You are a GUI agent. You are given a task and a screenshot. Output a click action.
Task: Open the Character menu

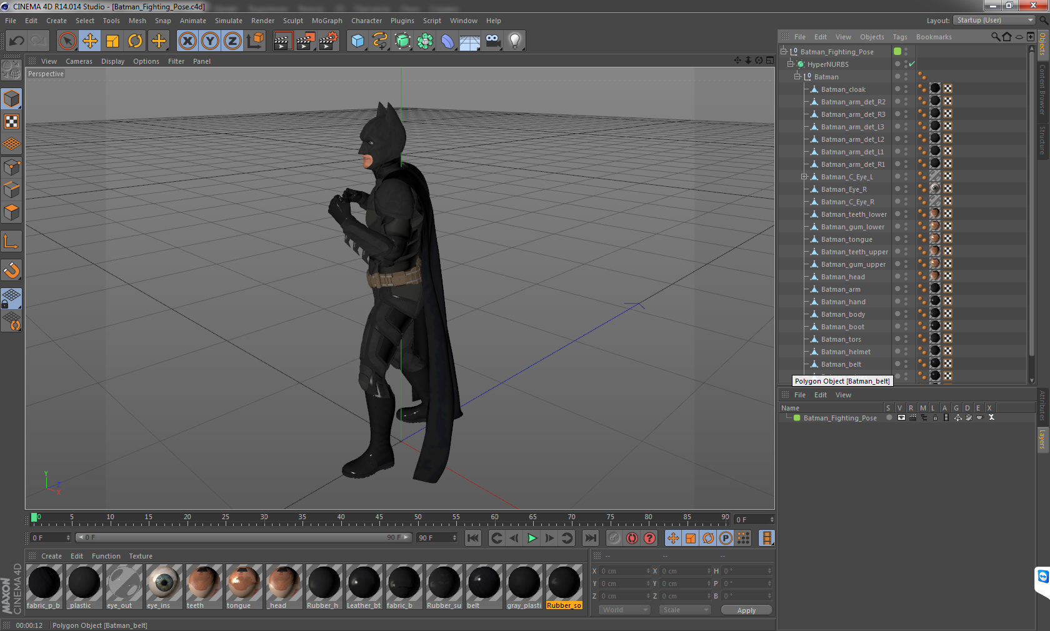[366, 21]
